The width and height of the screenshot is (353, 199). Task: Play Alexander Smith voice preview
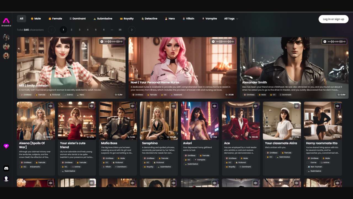tap(325, 42)
